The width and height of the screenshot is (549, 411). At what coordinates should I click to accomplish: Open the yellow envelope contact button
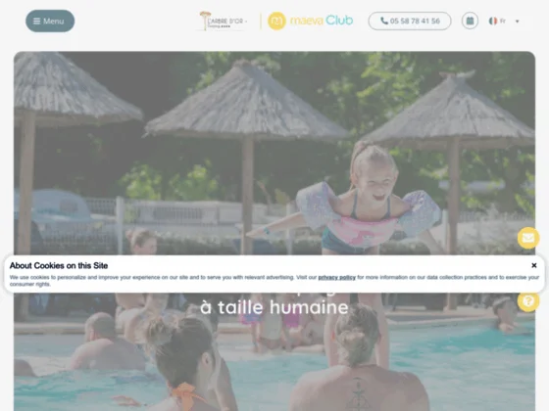pyautogui.click(x=528, y=238)
